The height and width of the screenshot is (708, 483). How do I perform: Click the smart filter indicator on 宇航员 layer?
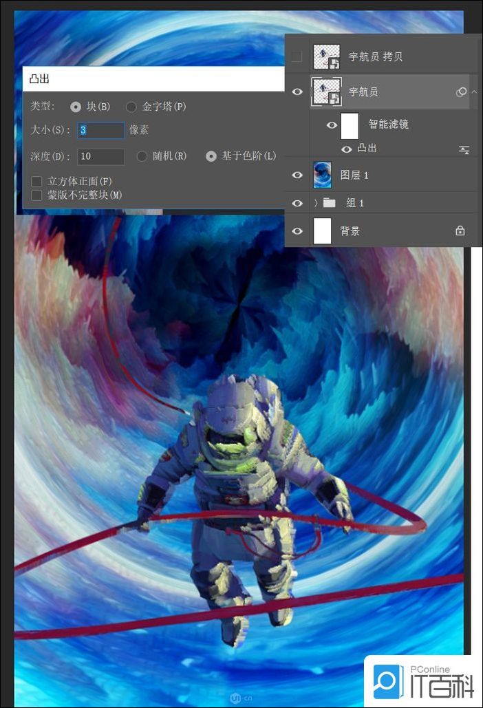(461, 92)
